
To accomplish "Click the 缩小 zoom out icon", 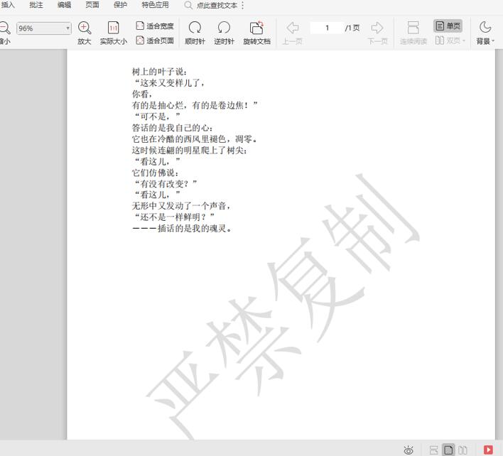I will coord(5,28).
